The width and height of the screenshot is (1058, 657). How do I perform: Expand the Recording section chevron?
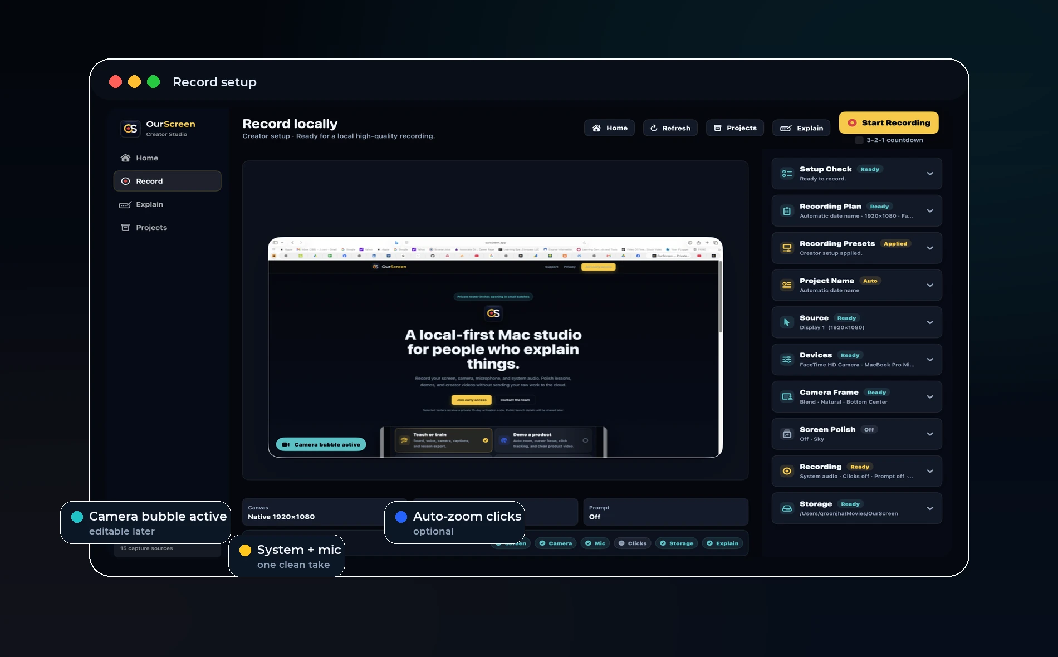point(930,471)
